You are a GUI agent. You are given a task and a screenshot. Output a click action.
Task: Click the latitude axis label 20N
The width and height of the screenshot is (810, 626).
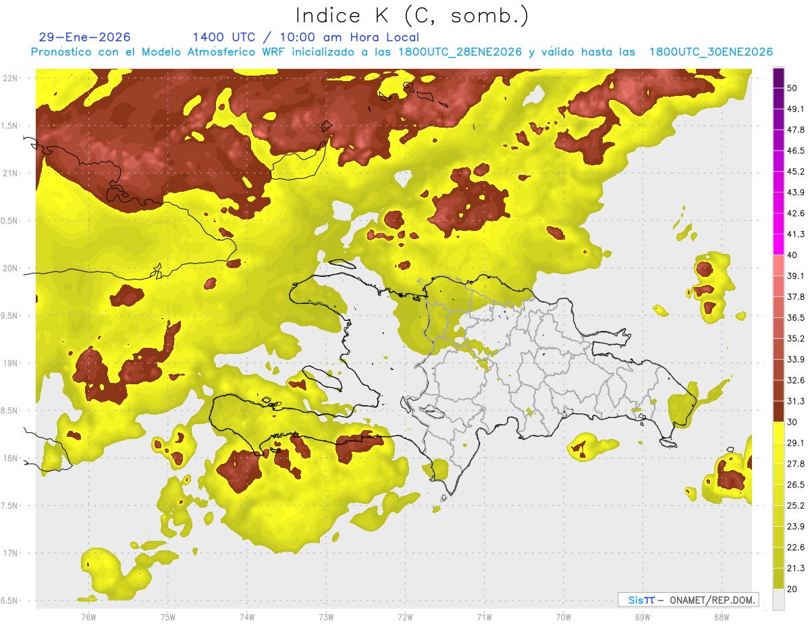click(x=11, y=268)
